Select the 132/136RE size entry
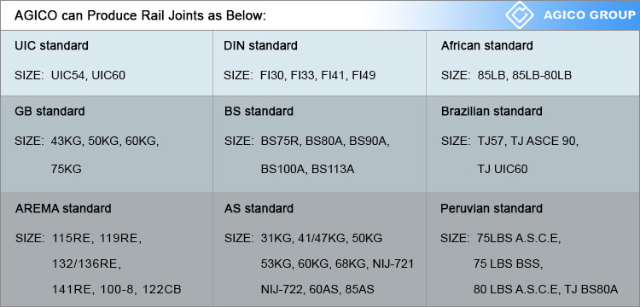 tap(86, 264)
